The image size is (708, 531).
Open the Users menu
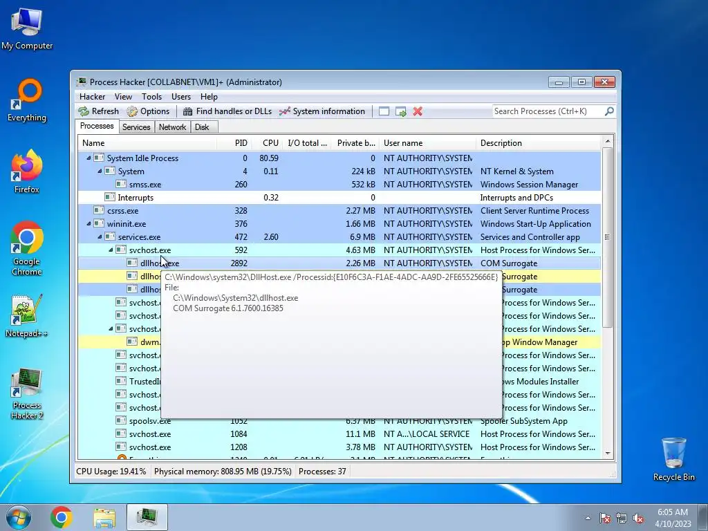point(181,97)
